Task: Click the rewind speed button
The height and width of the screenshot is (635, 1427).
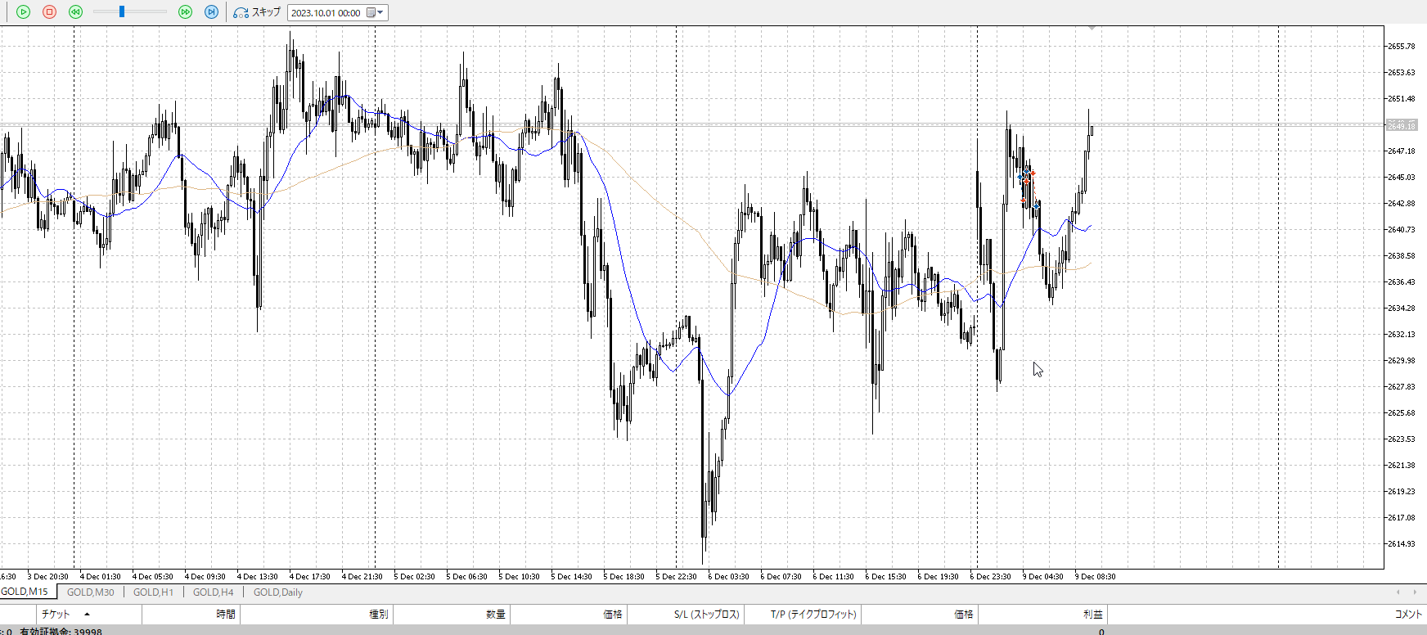Action: pyautogui.click(x=75, y=12)
